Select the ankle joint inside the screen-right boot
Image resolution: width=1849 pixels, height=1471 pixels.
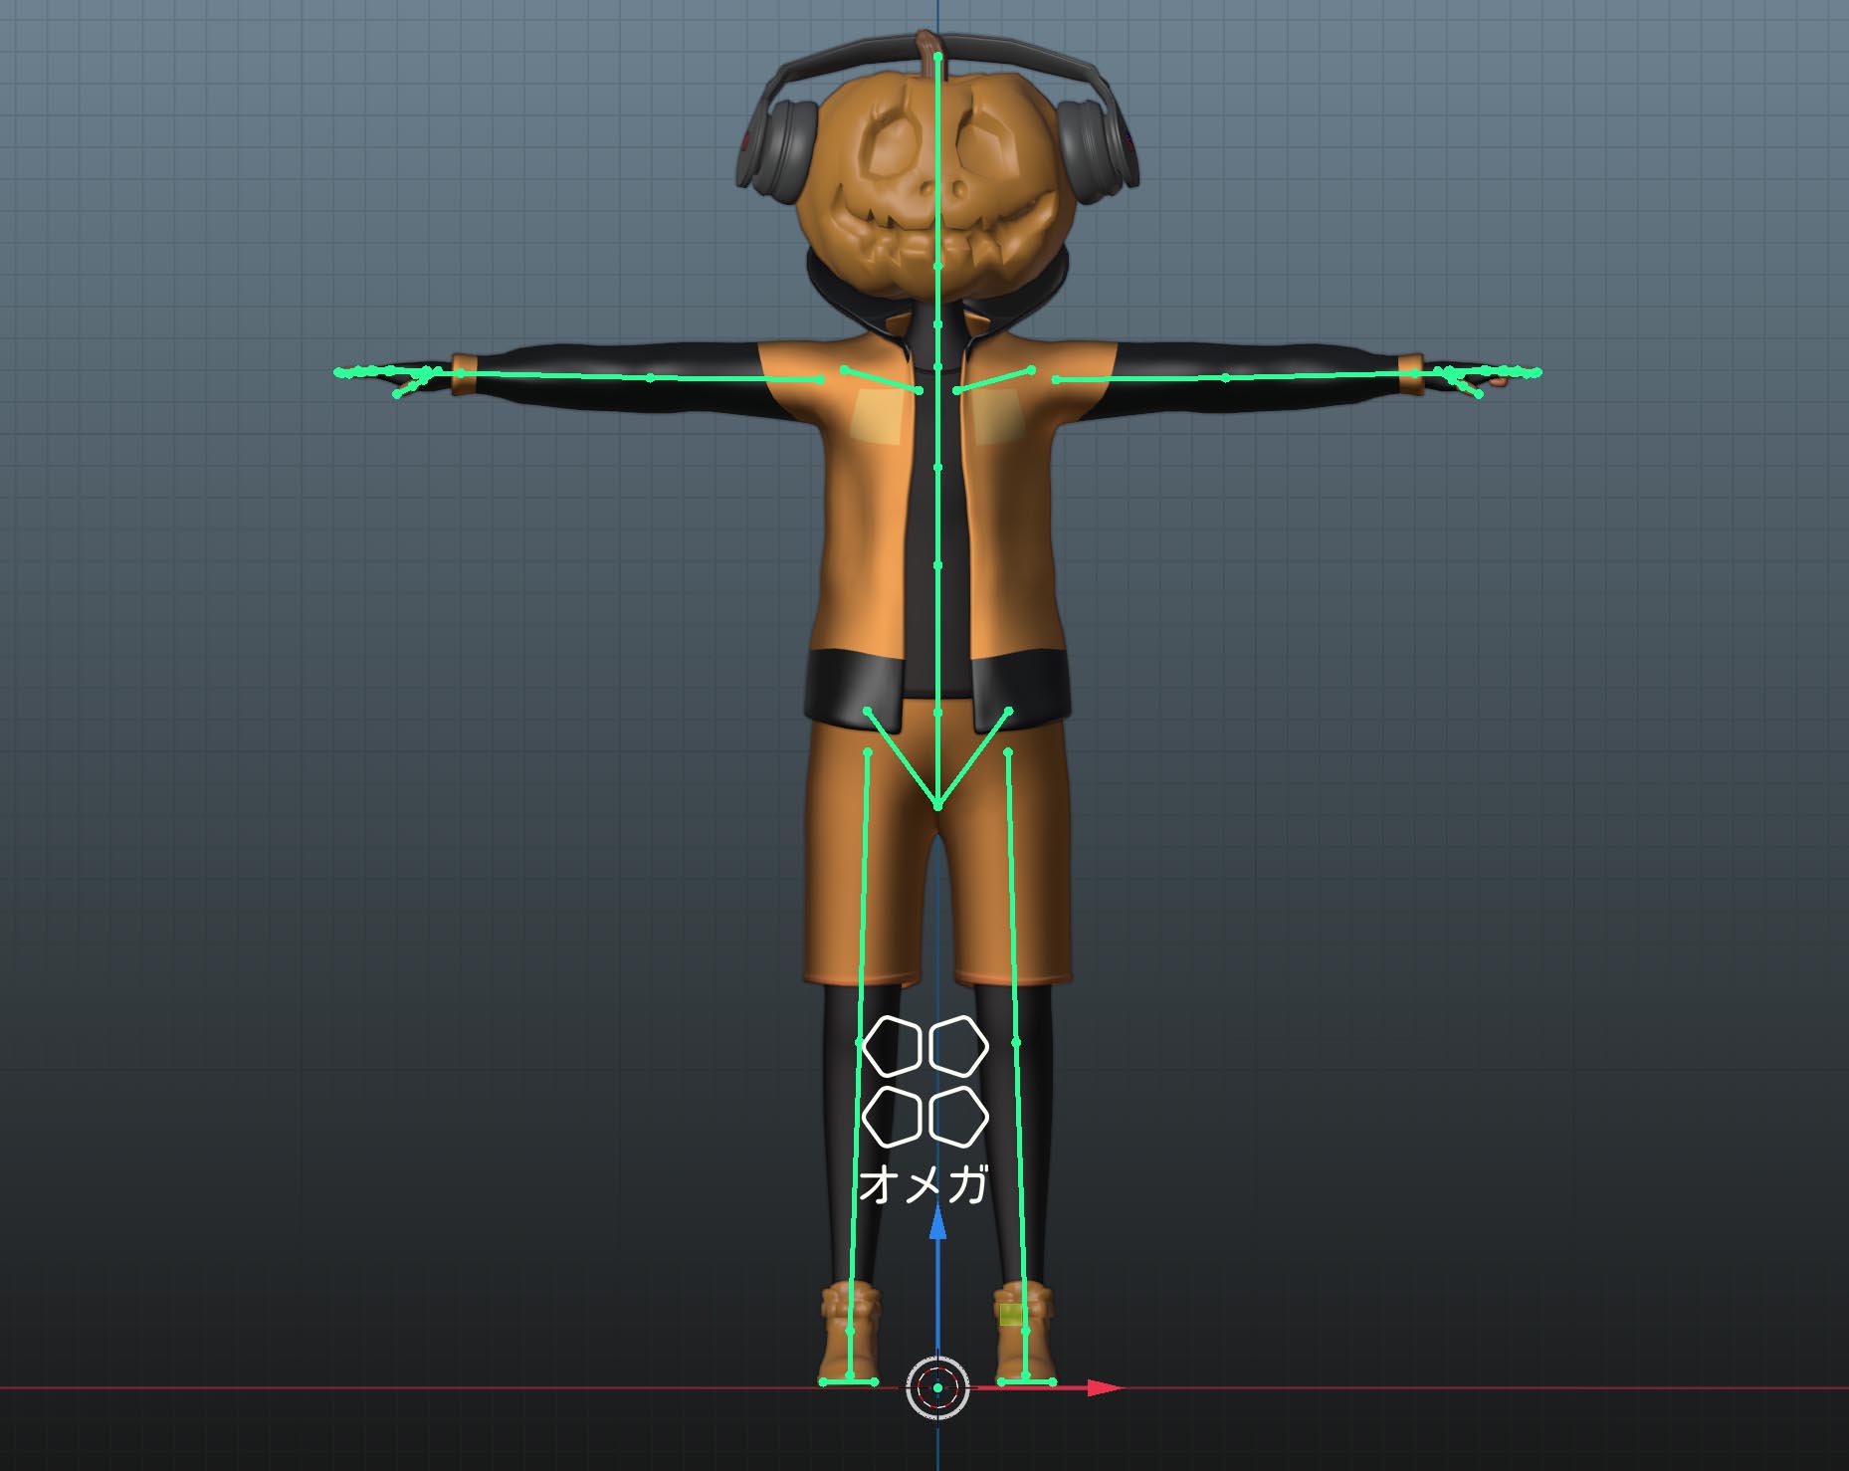click(x=1026, y=1331)
